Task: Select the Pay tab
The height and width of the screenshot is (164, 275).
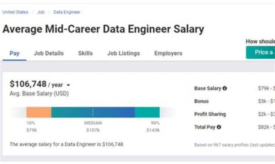Action: (15, 53)
